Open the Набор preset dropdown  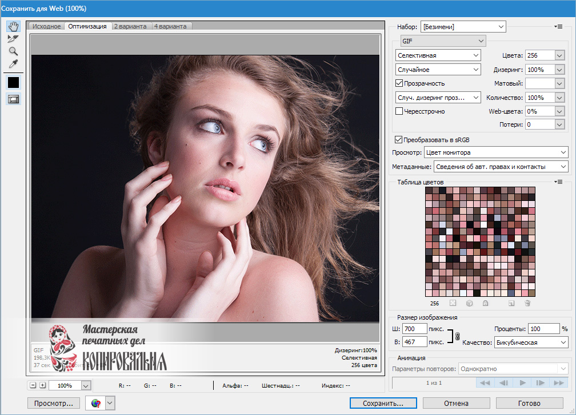[463, 26]
